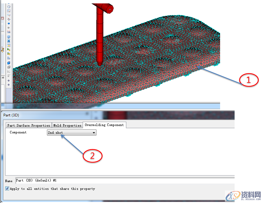Close the left side panel with X
Screen dimensions: 263x203
(3, 77)
